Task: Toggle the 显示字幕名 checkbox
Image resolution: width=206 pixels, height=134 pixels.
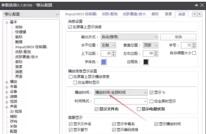Action: click(x=114, y=124)
